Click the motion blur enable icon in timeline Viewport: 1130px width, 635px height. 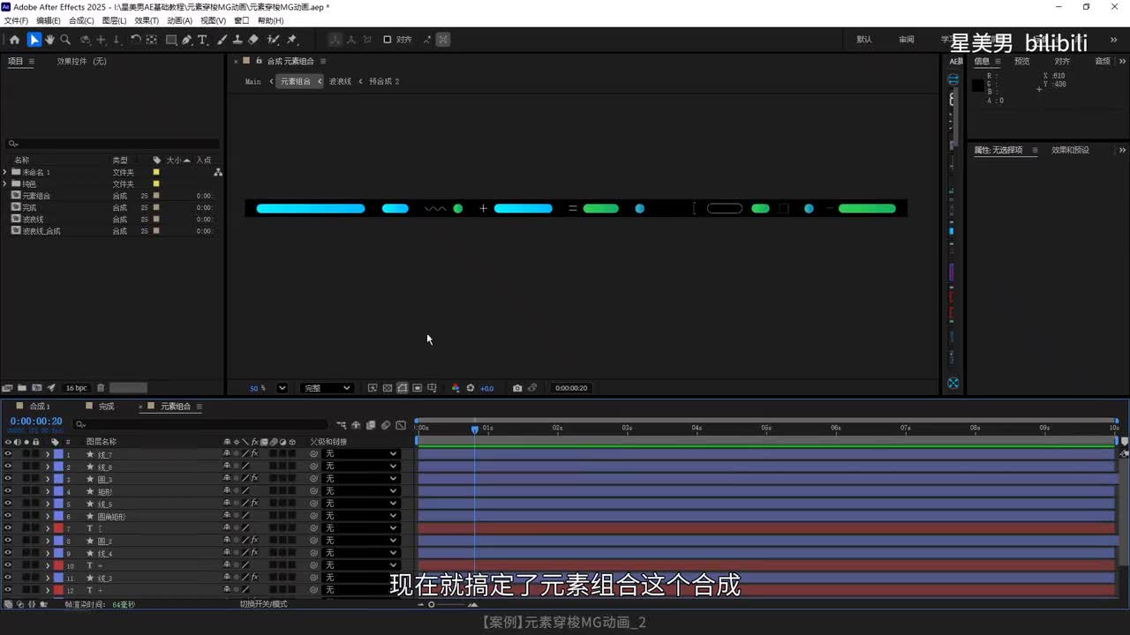386,425
